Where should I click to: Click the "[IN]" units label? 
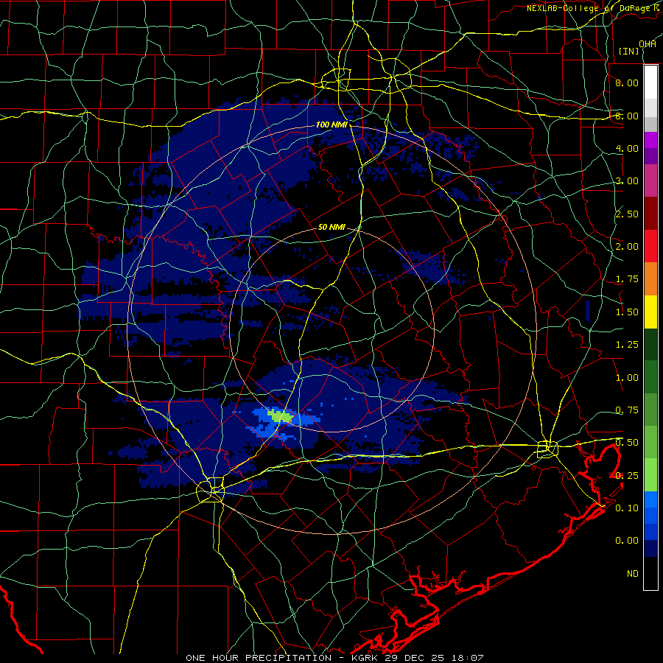tap(629, 51)
